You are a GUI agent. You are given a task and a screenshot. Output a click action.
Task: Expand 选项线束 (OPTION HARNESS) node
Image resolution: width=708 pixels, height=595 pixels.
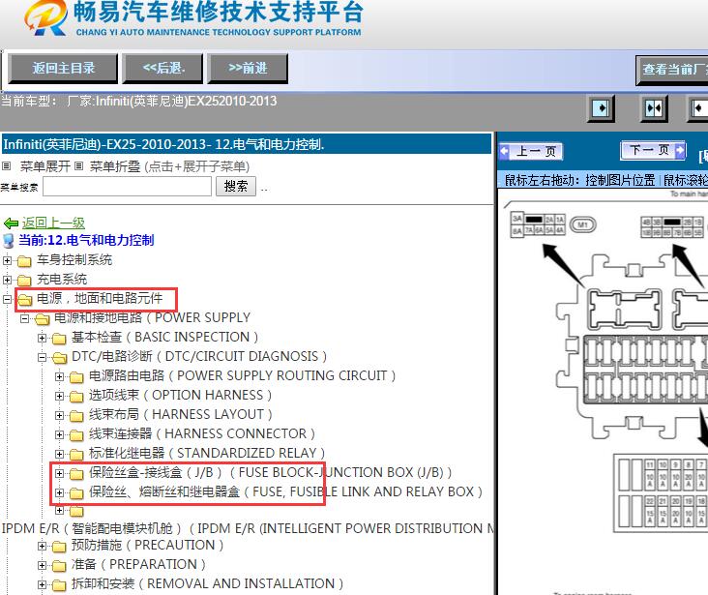pos(59,397)
